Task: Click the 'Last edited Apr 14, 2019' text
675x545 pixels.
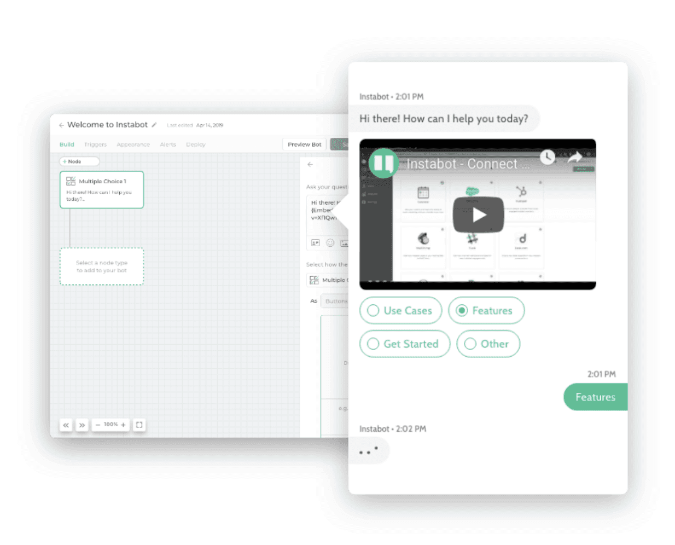Action: point(195,125)
